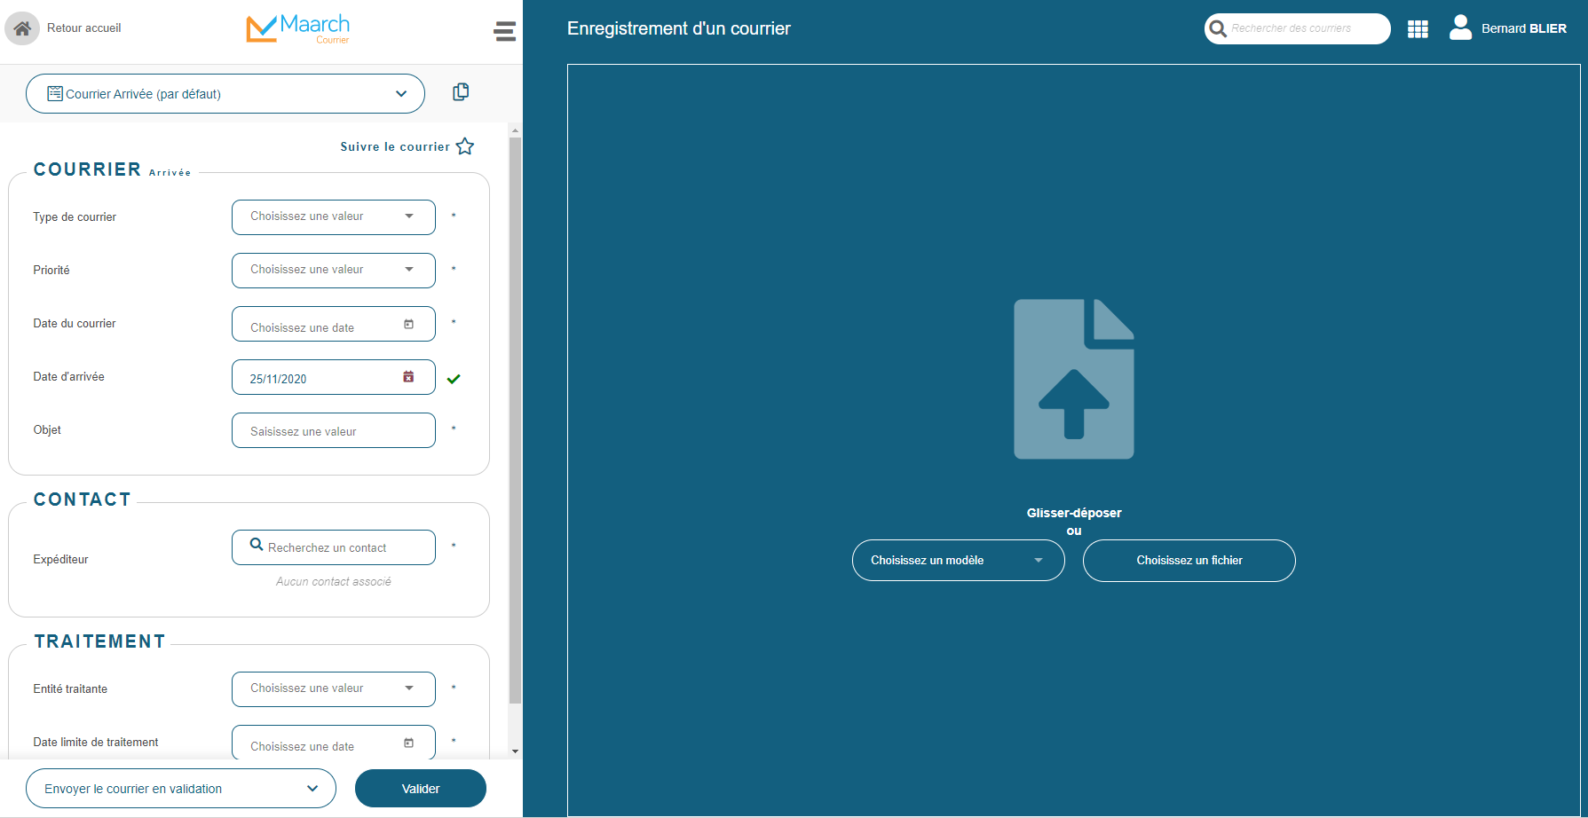Open the Entité traitante dropdown
Viewport: 1588px width, 818px height.
[x=334, y=688]
